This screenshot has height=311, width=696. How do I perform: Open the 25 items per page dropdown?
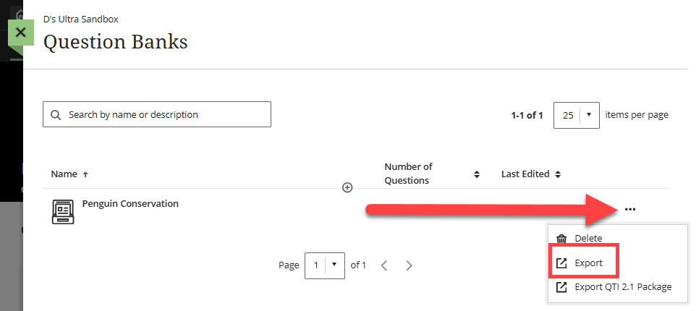[x=577, y=115]
